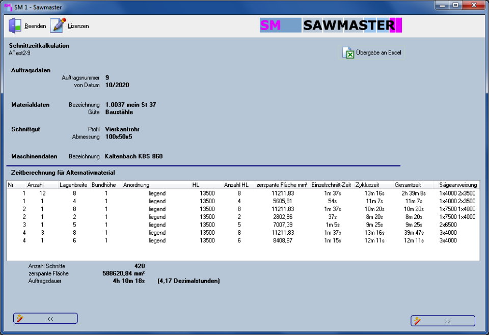Click the machine name Kaltenbach KBS 860
The width and height of the screenshot is (489, 335).
(x=134, y=156)
